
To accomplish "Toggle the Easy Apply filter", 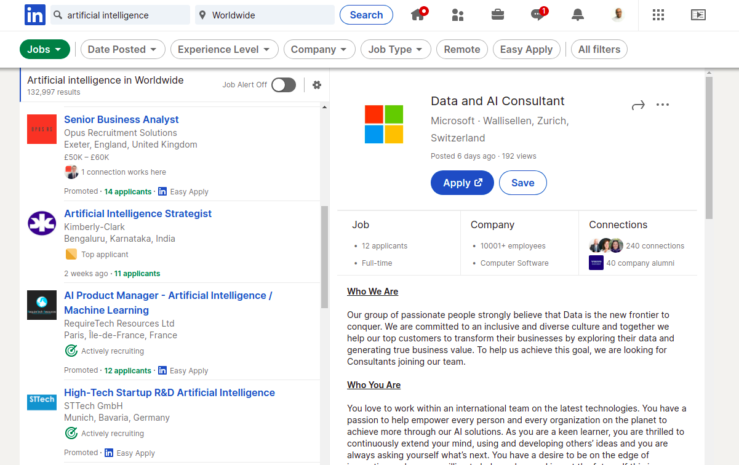I will [526, 49].
